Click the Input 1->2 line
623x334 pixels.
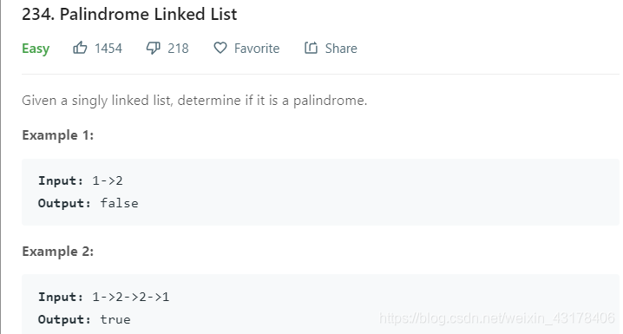pos(81,180)
